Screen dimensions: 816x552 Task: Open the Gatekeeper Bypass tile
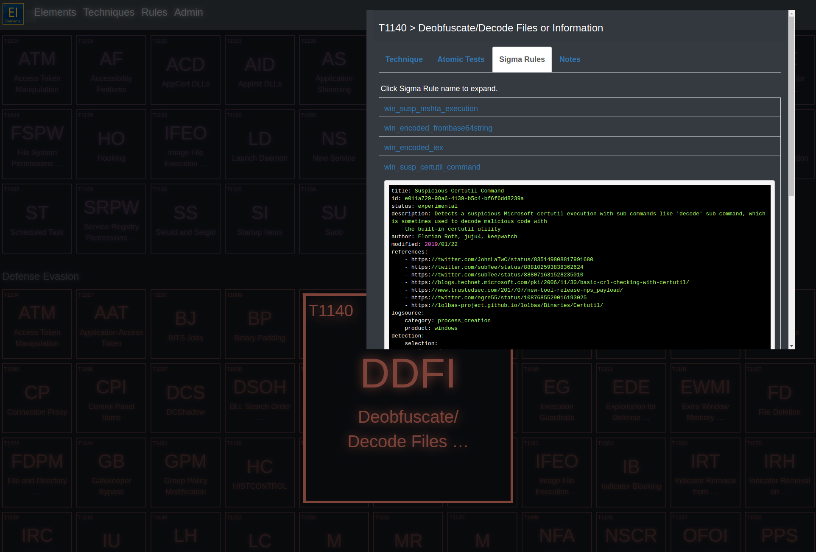pyautogui.click(x=111, y=473)
